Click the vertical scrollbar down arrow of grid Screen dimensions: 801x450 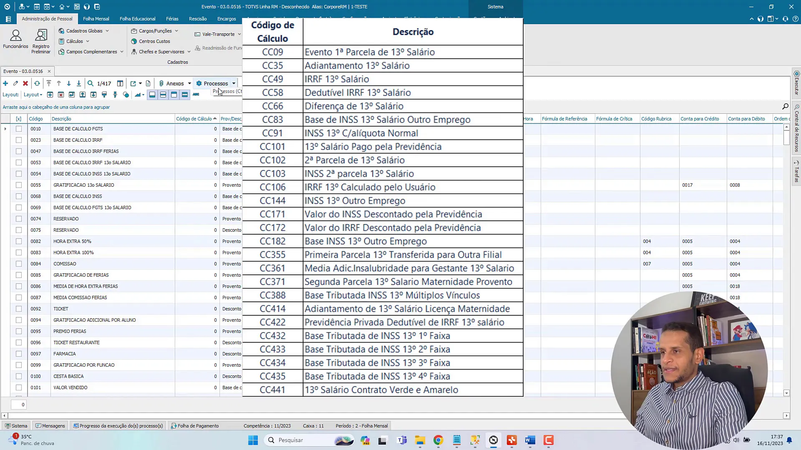tap(786, 393)
